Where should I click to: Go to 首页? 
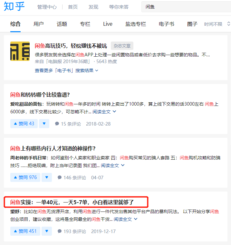click(73, 7)
